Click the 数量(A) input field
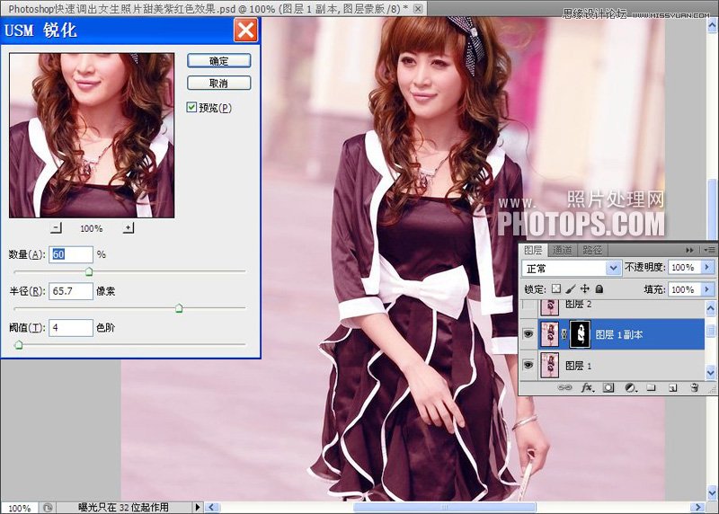The image size is (719, 514). point(71,254)
